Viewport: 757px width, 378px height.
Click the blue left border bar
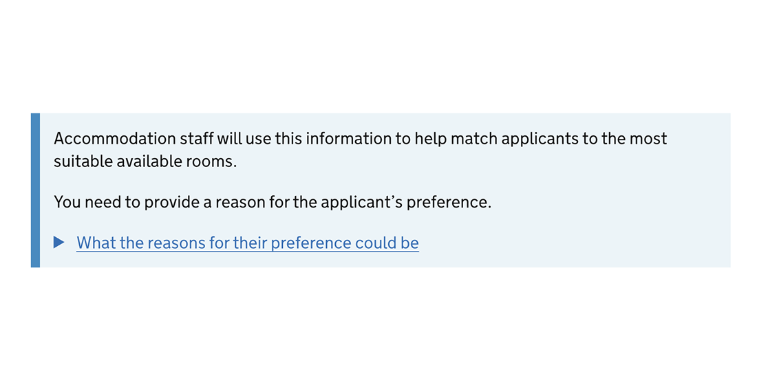pos(35,190)
